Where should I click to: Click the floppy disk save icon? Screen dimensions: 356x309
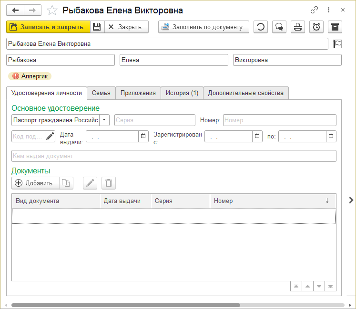tap(97, 27)
